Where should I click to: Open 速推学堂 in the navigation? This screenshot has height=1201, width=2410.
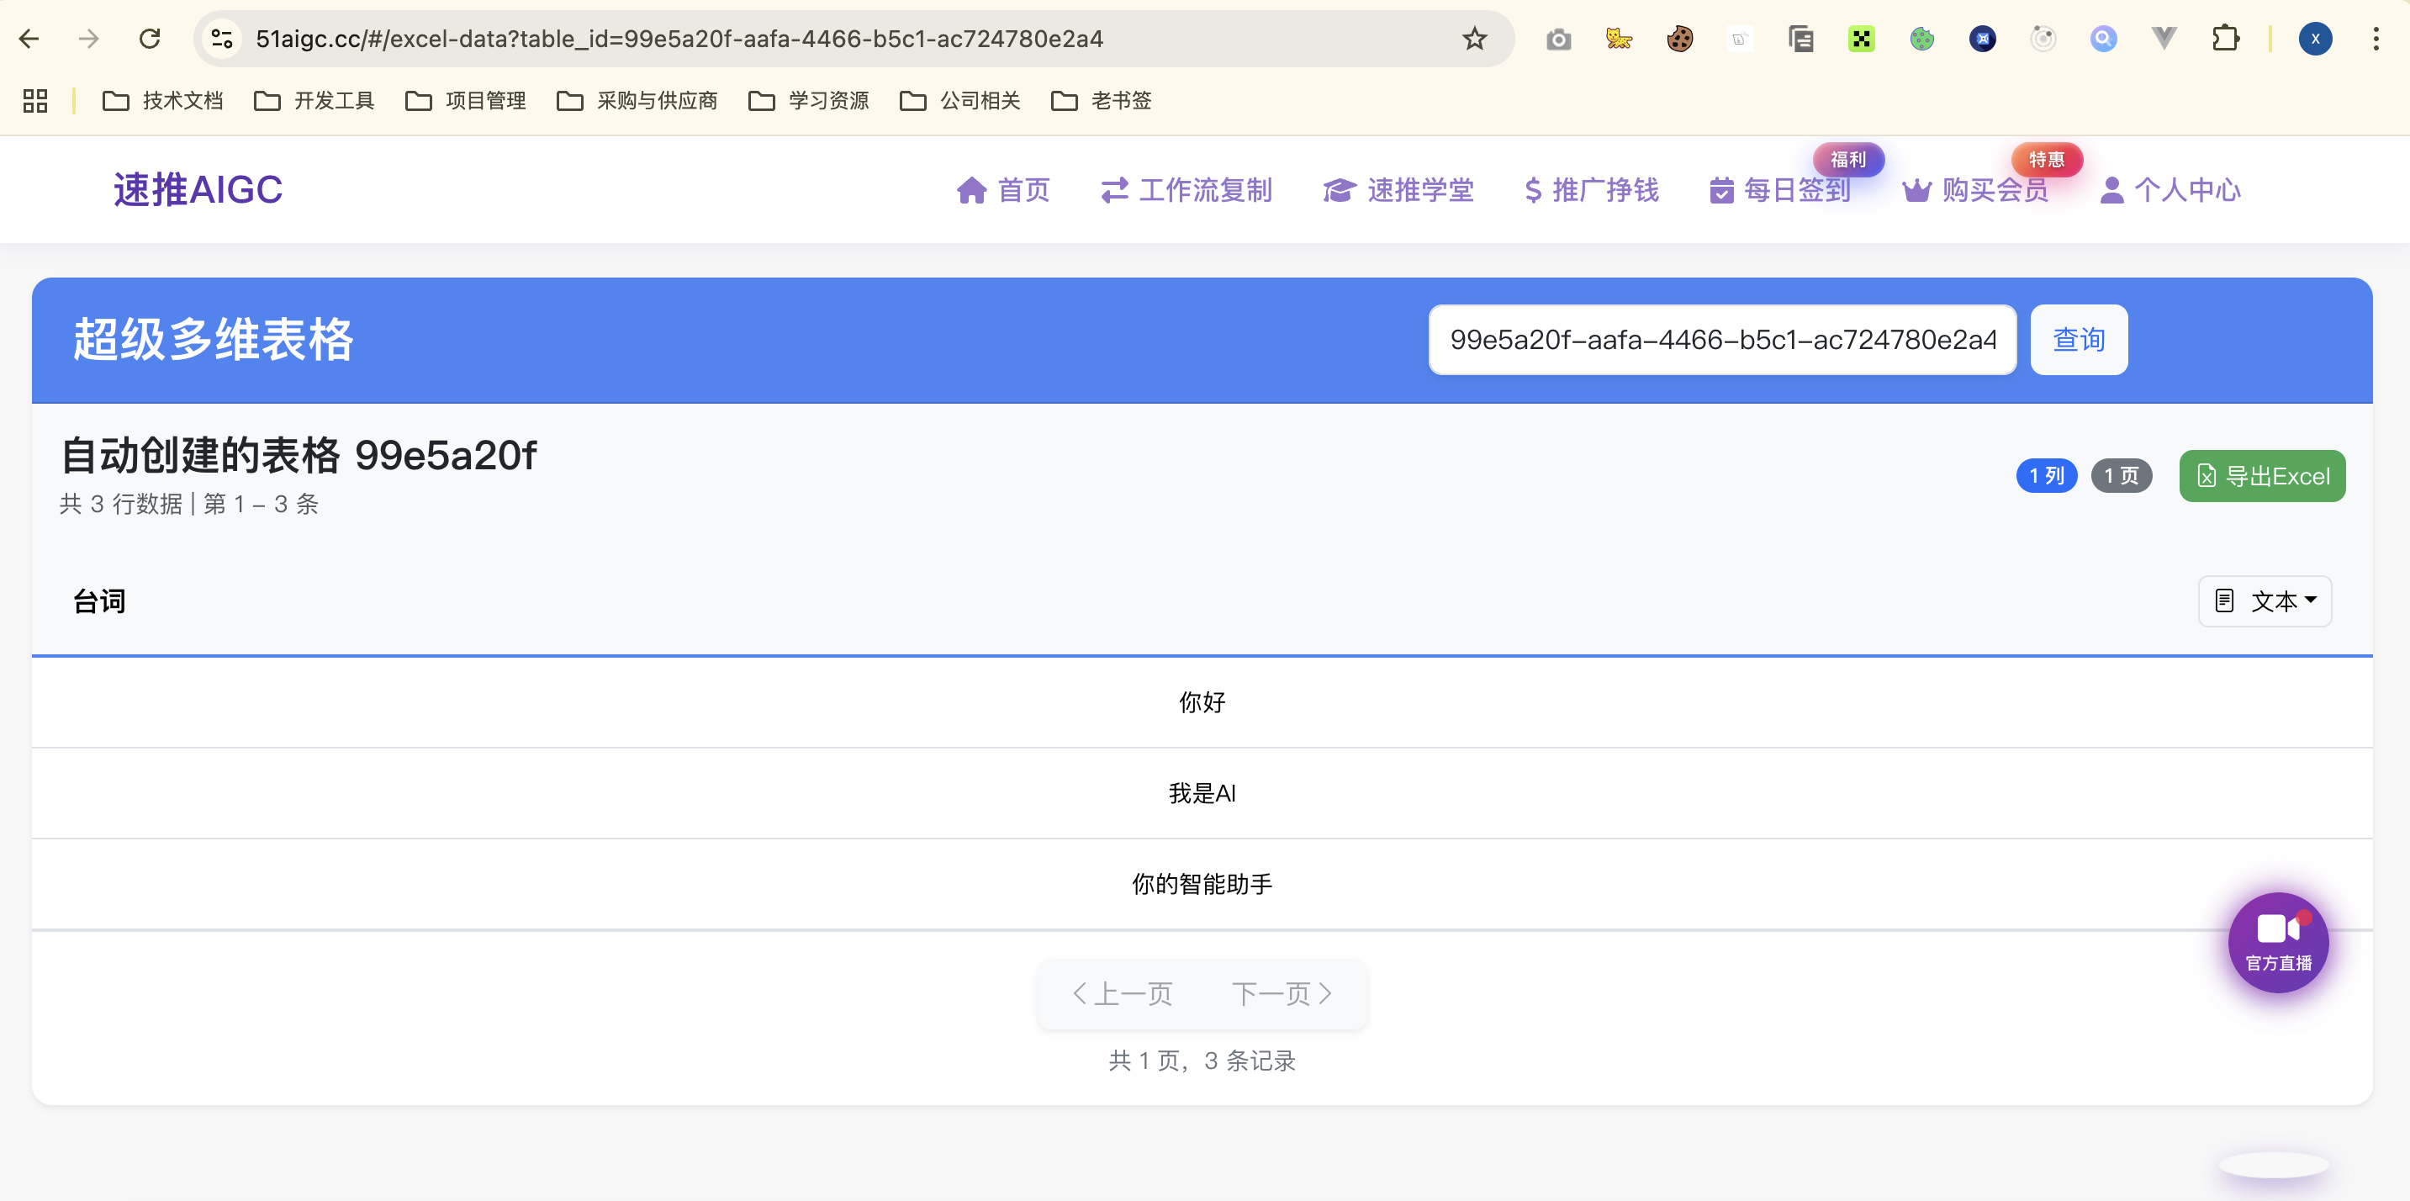pyautogui.click(x=1398, y=190)
